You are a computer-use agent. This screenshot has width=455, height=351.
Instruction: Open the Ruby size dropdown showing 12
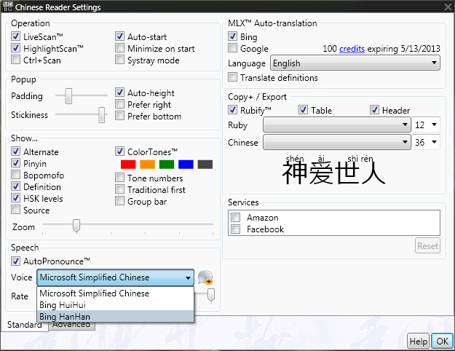426,125
